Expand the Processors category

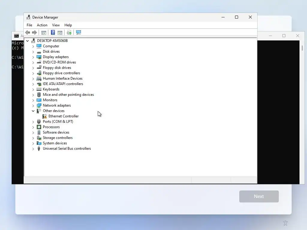click(33, 127)
